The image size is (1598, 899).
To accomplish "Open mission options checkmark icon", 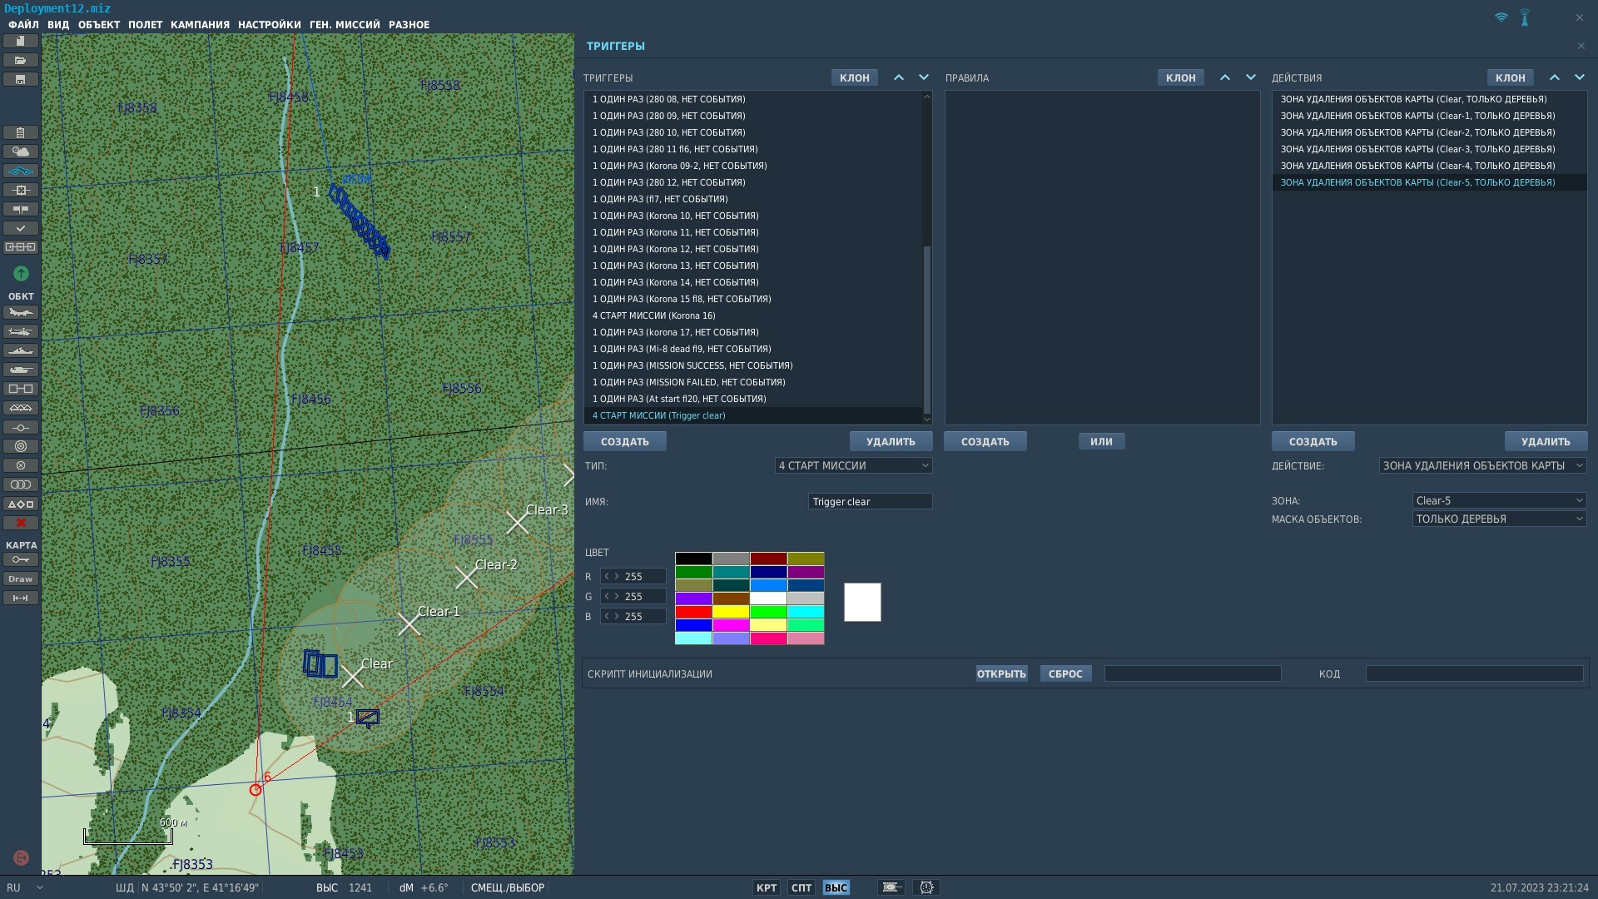I will pos(21,228).
